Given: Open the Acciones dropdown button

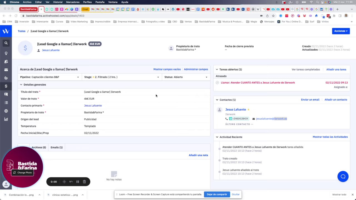Looking at the screenshot, I should coord(341,31).
